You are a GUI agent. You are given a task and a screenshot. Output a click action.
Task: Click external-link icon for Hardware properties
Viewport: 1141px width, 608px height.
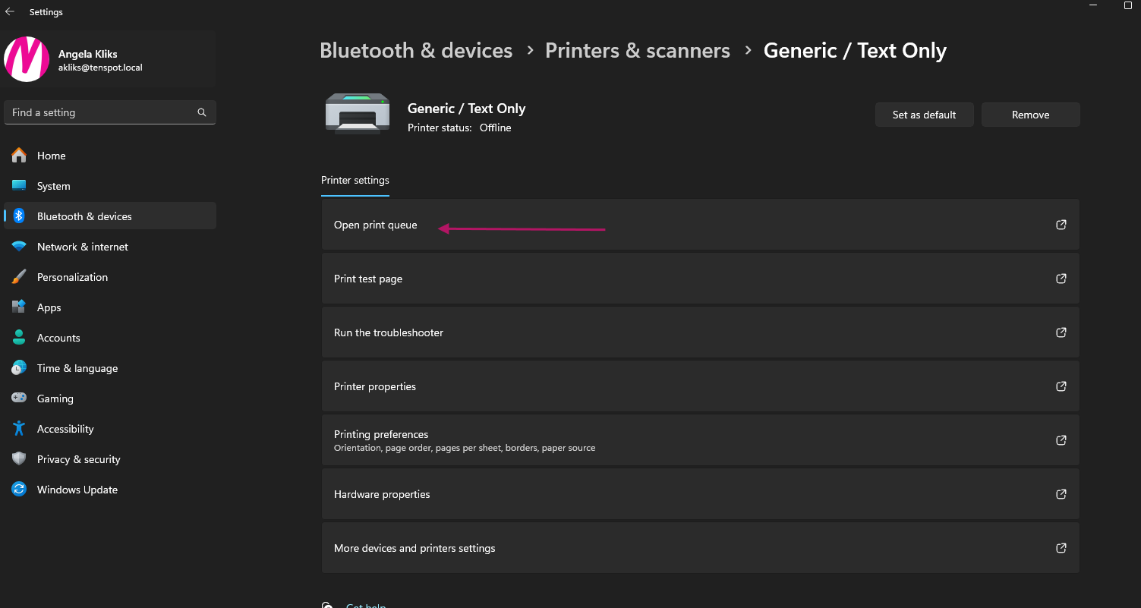(1061, 494)
